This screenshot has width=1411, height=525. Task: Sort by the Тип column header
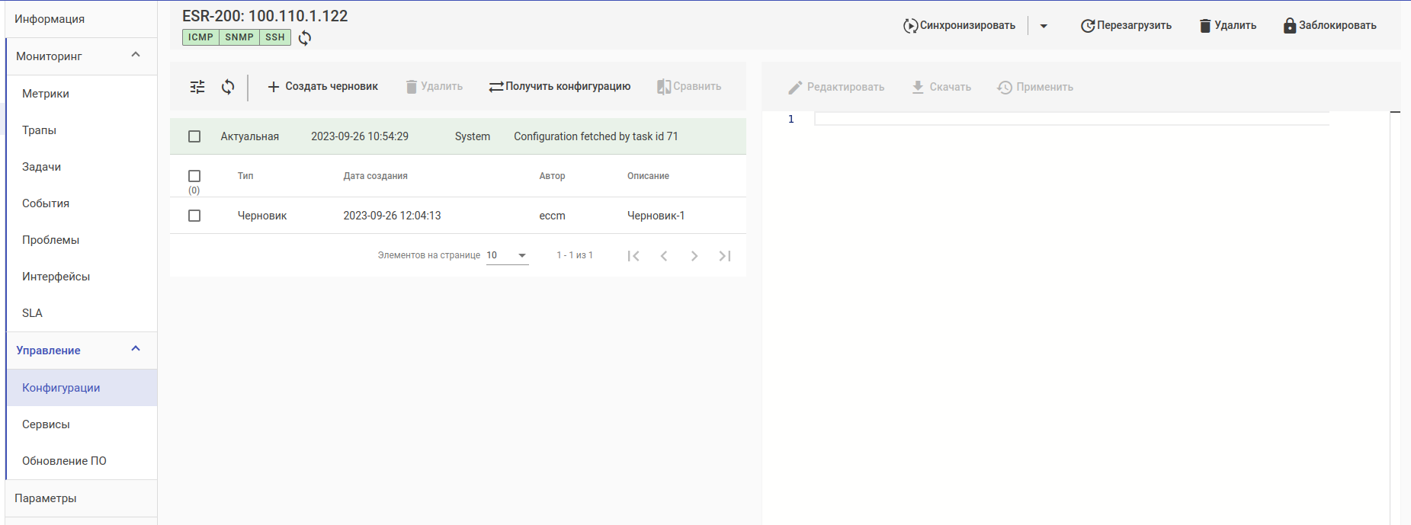pos(245,176)
